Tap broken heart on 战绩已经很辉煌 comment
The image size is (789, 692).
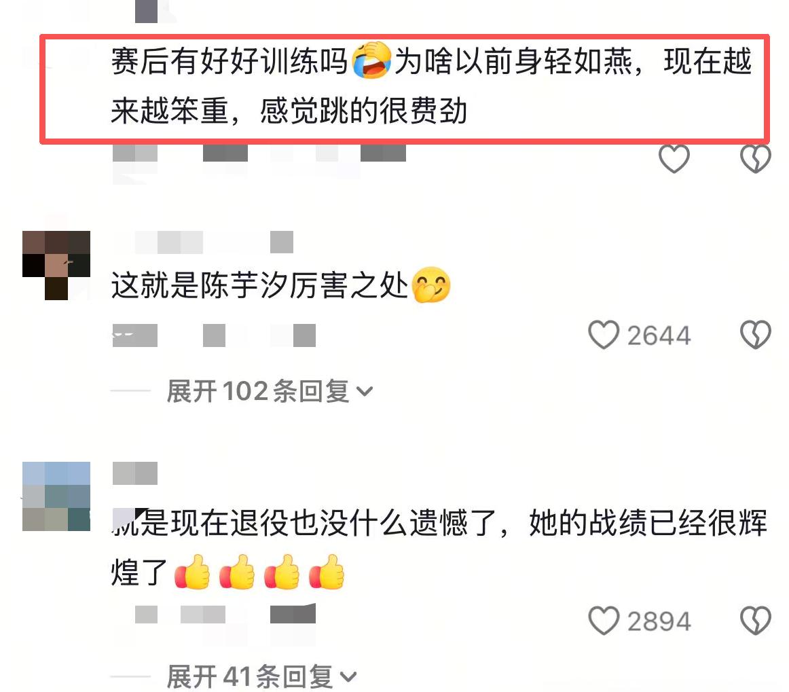coord(755,621)
